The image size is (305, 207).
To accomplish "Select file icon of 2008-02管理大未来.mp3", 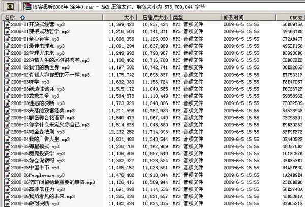I will (7, 53).
